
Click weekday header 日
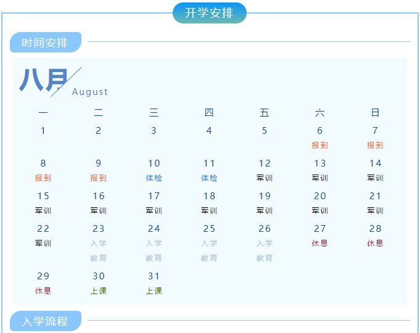pyautogui.click(x=375, y=112)
